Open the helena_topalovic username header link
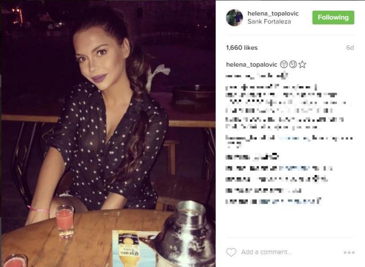This screenshot has height=267, width=365. tap(273, 13)
